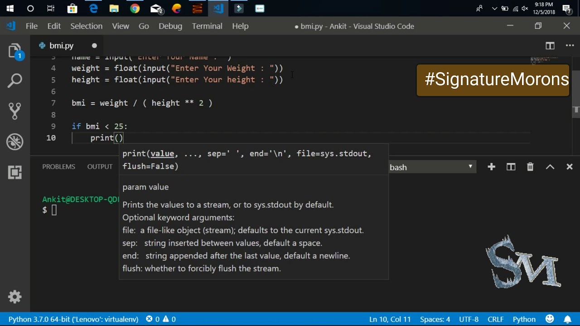
Task: Change end of line sequence CRLF
Action: [495, 319]
